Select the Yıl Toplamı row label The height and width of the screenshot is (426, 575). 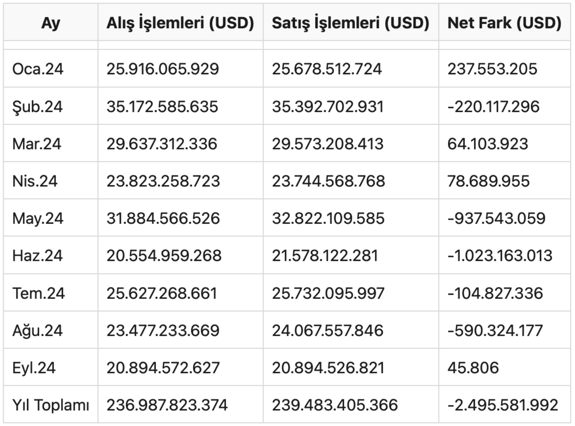[51, 405]
